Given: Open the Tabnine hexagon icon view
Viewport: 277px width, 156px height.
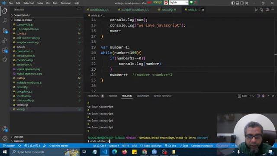Looking at the screenshot, I should pyautogui.click(x=5, y=60).
